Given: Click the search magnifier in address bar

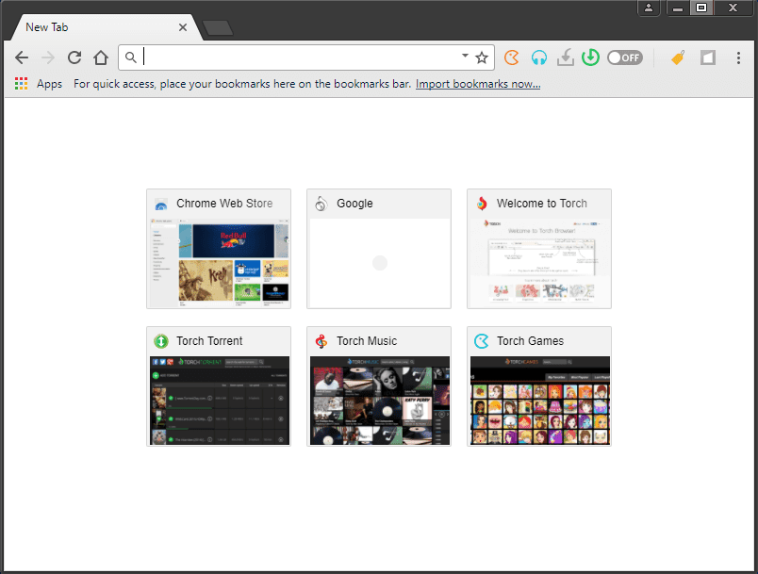Looking at the screenshot, I should [130, 57].
